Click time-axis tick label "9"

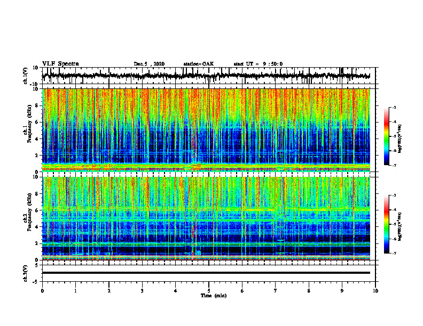342,291
